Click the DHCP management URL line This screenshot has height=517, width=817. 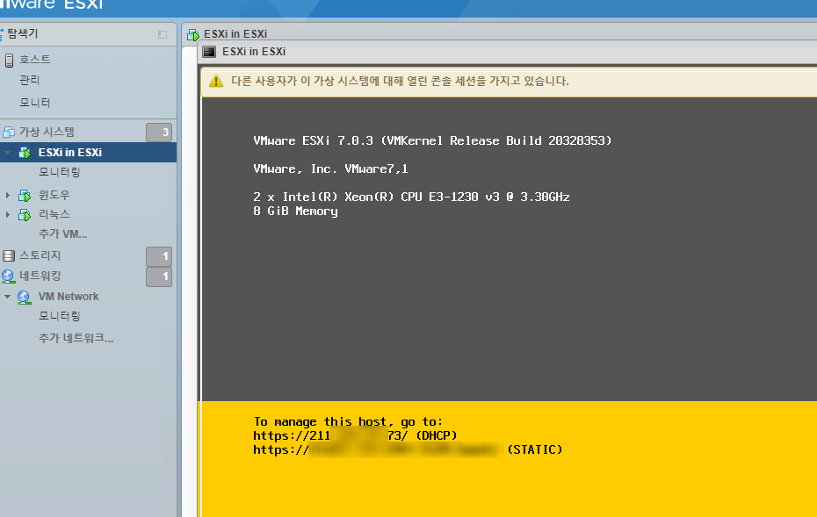point(355,435)
